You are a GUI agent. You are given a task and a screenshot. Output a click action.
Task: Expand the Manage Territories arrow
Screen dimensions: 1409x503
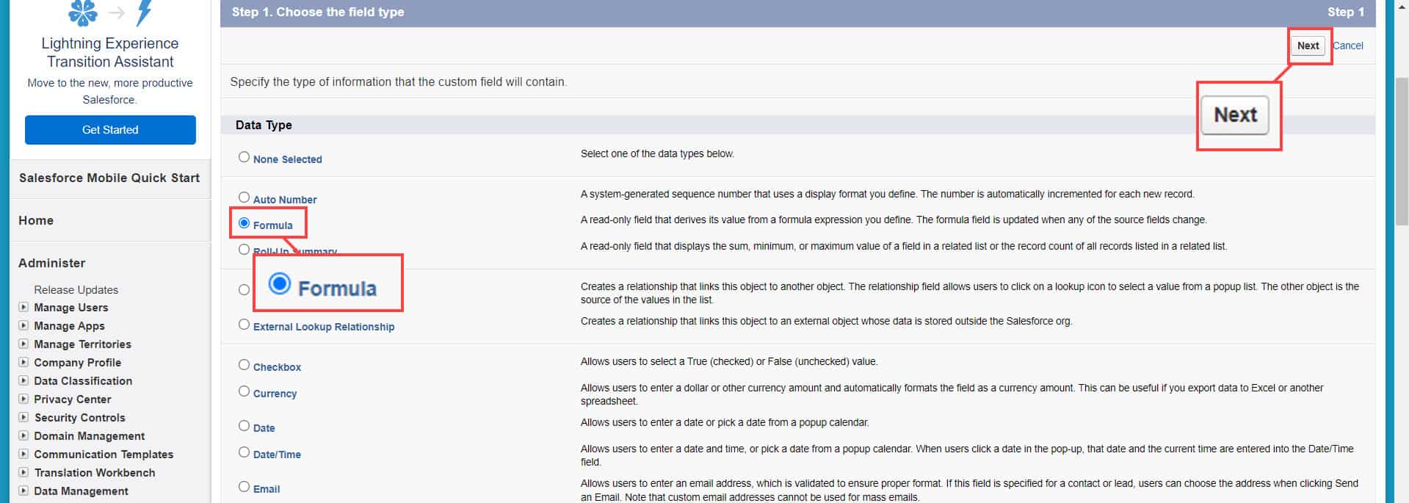coord(23,344)
